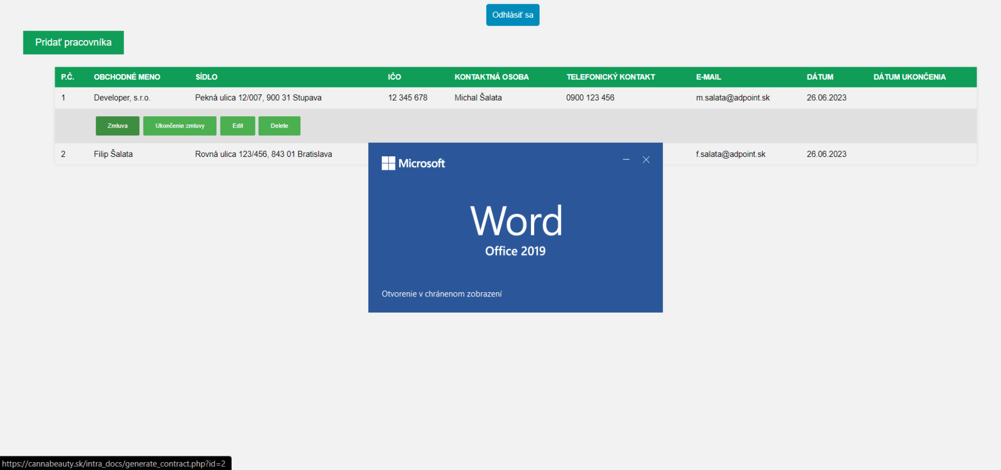Minimize the Word splash screen
1001x470 pixels.
[x=626, y=159]
